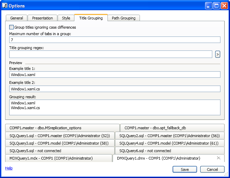This screenshot has width=230, height=178.
Task: Click the Cancel button
Action: (212, 169)
